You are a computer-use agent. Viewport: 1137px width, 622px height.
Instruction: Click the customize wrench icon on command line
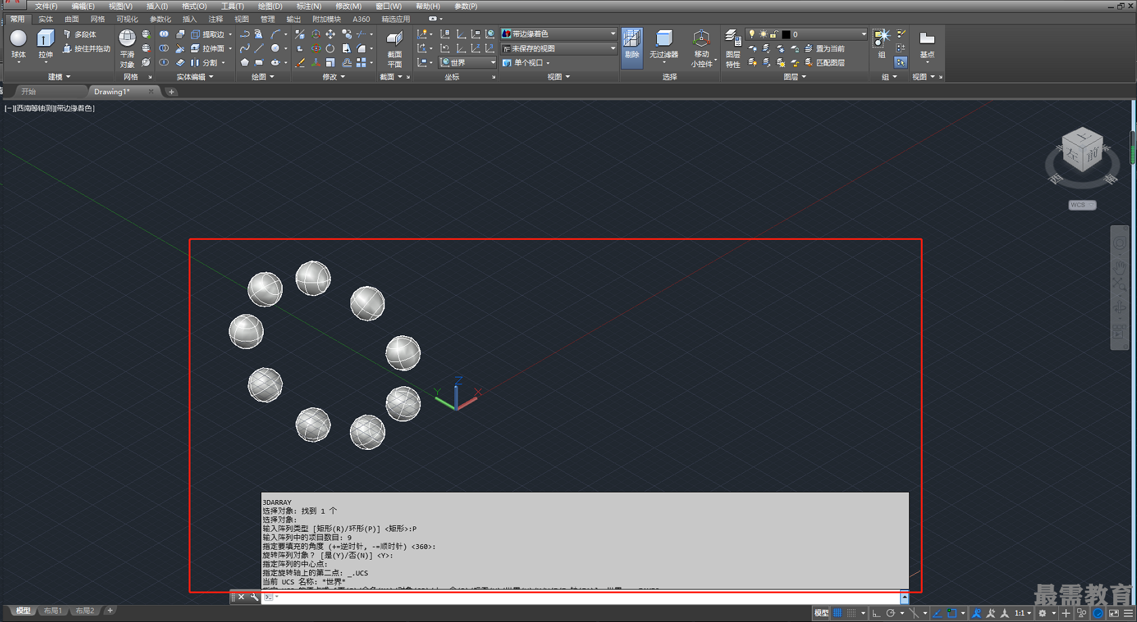[x=254, y=597]
